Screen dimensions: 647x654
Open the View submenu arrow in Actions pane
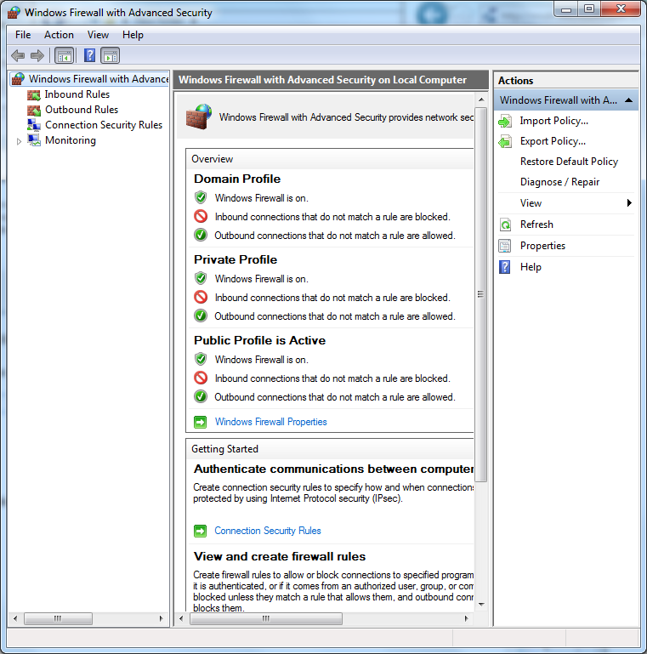[x=629, y=203]
